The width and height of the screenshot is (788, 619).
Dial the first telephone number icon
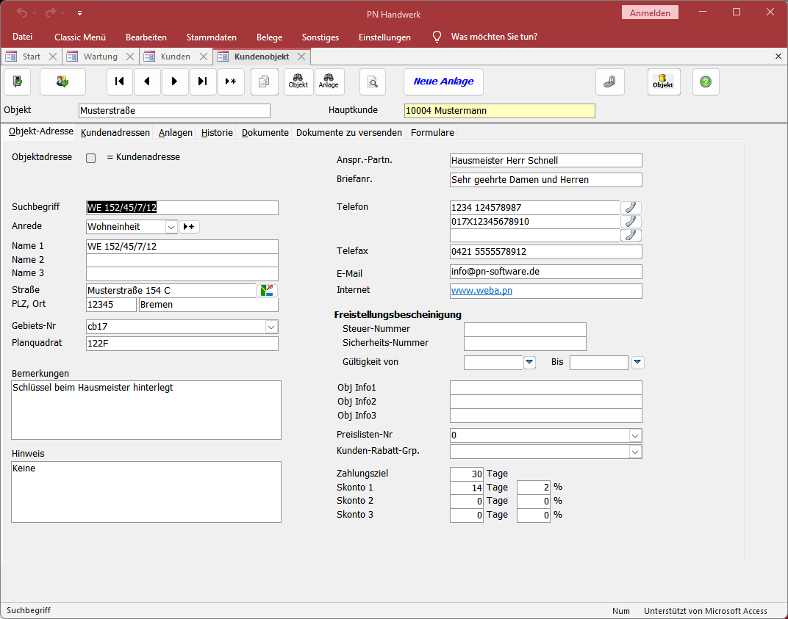(631, 208)
